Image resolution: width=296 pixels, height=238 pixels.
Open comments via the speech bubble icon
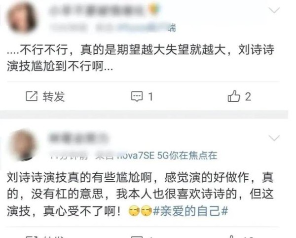(x=137, y=96)
